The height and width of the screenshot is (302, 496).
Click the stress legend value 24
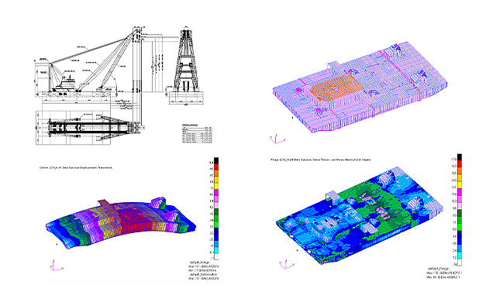pos(455,251)
